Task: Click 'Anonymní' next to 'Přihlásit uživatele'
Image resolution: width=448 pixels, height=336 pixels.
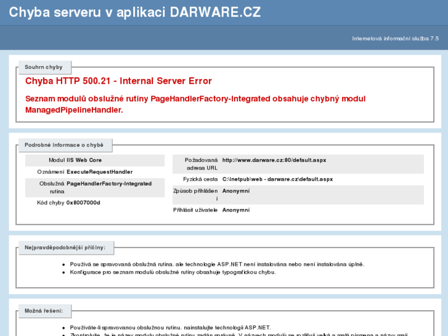Action: [236, 210]
